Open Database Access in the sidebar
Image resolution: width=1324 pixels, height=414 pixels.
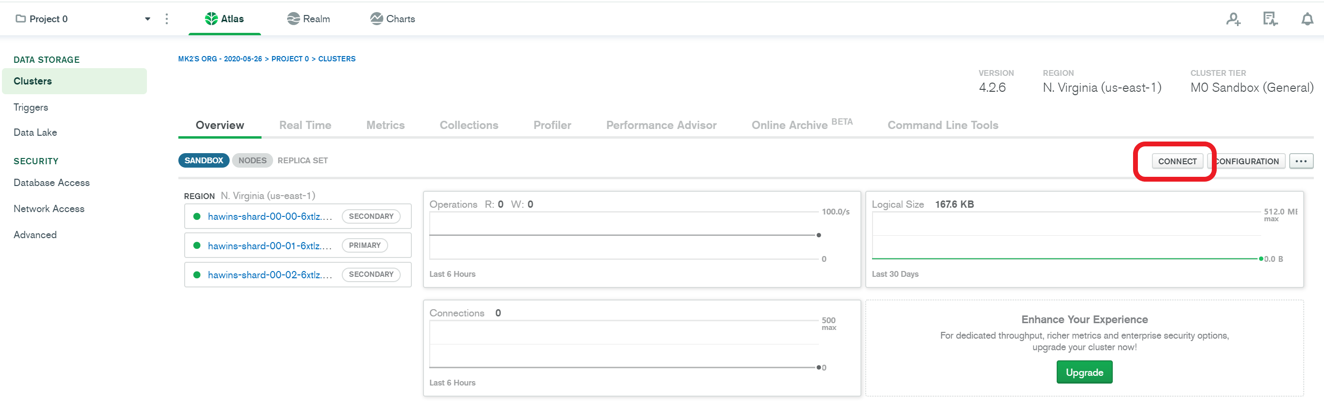click(x=51, y=183)
